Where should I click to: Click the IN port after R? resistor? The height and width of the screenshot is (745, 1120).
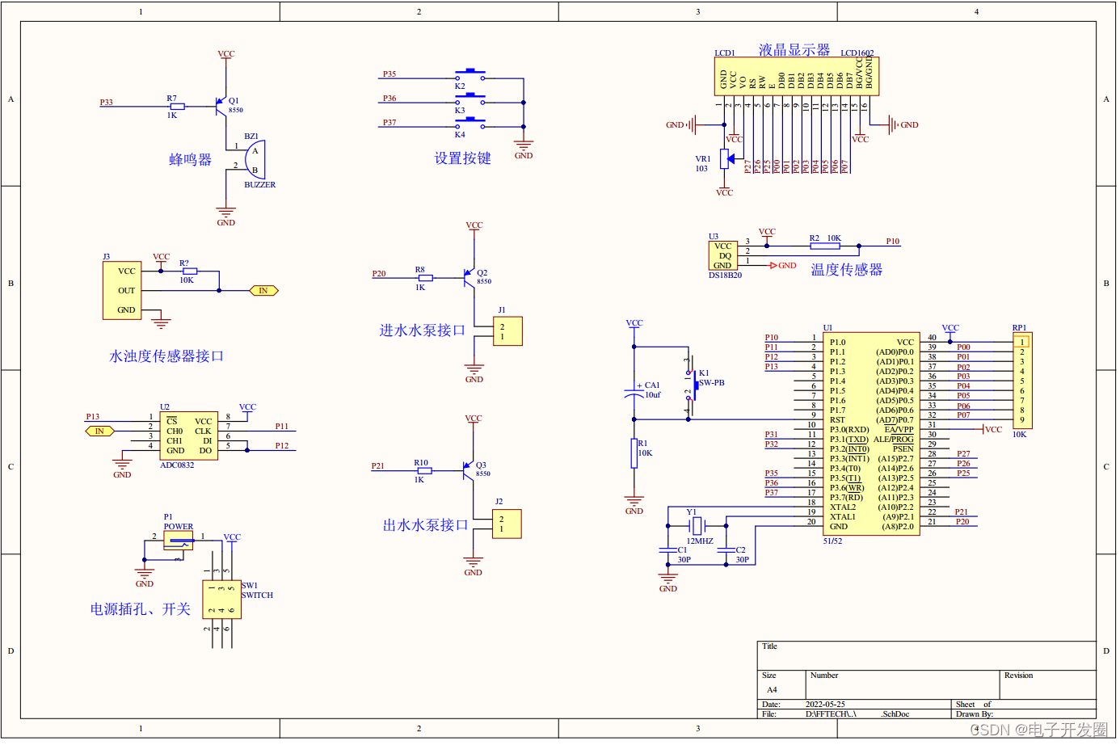pos(263,290)
